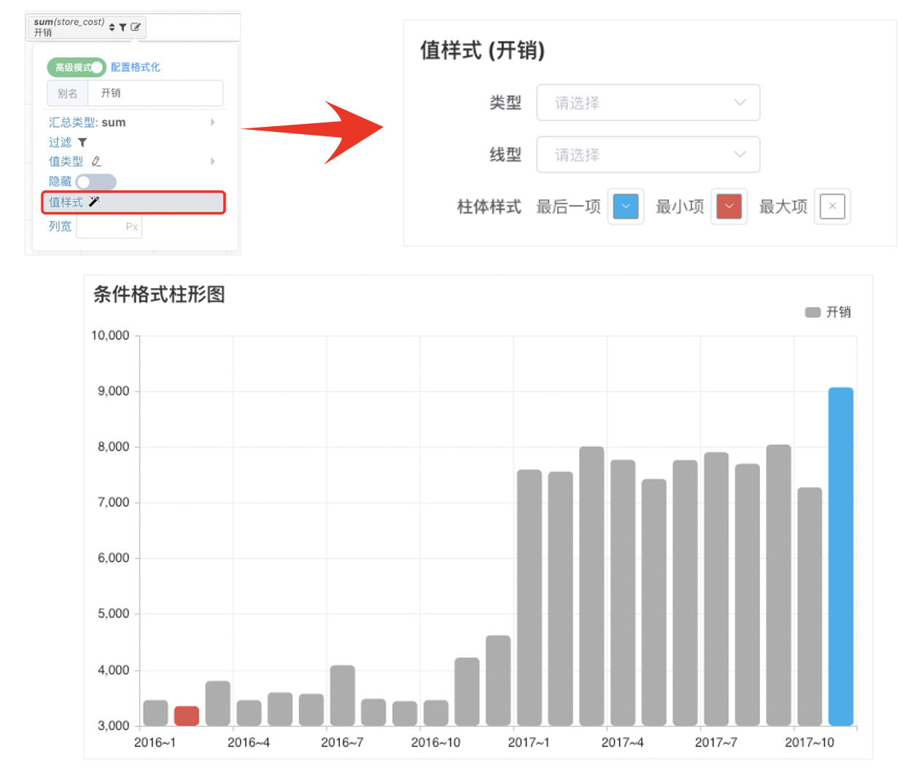The height and width of the screenshot is (770, 919).
Task: Open the 类型 dropdown selector
Action: 648,103
